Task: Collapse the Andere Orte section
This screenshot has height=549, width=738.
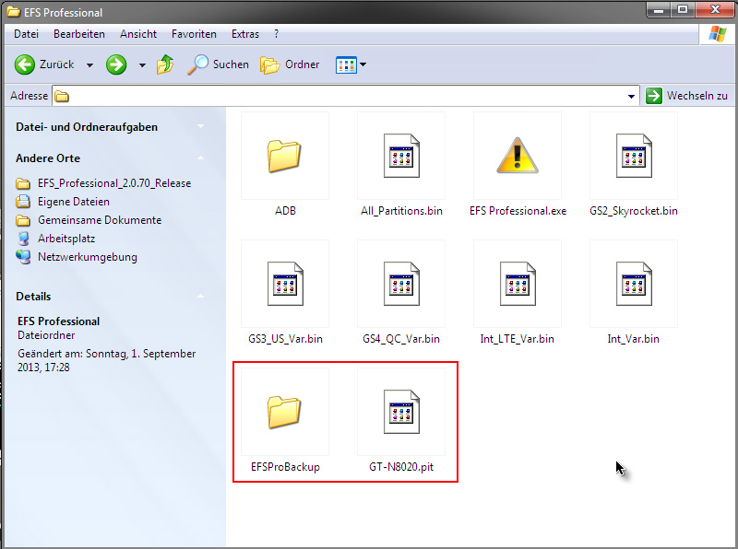Action: click(199, 158)
